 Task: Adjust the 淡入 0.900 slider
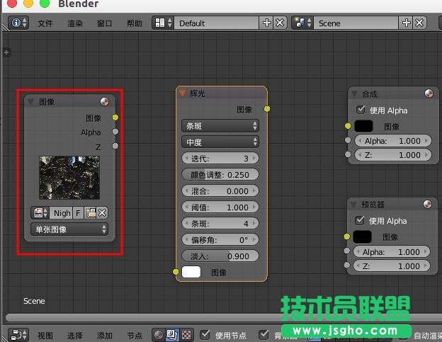[220, 256]
